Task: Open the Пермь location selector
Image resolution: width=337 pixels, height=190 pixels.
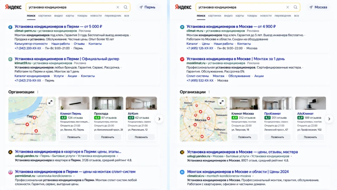Action: pos(147,7)
